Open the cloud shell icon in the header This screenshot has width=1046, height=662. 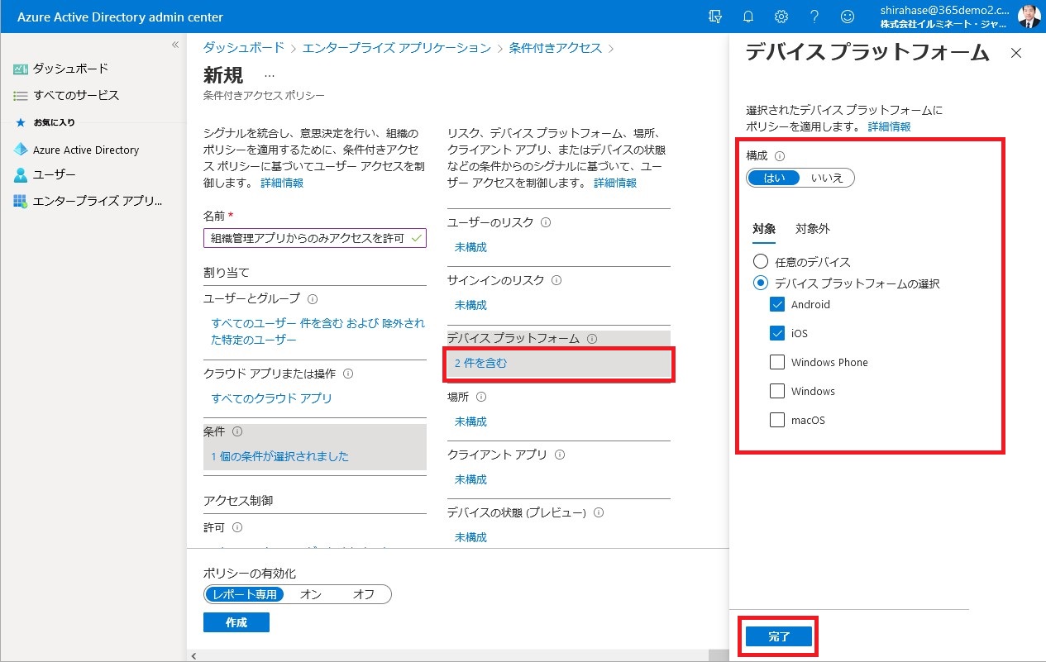pyautogui.click(x=716, y=17)
